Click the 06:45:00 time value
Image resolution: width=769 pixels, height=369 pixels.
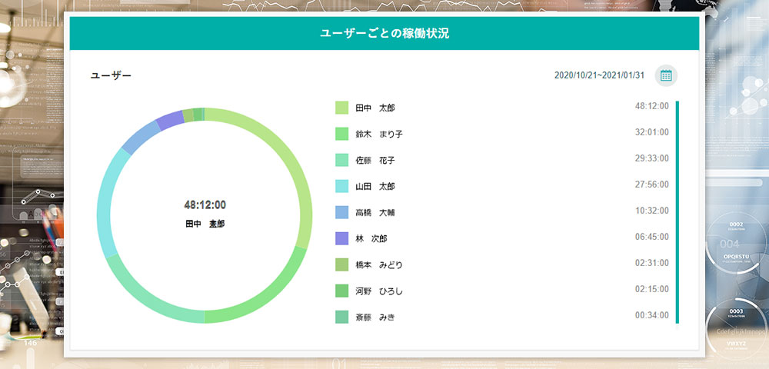point(652,237)
